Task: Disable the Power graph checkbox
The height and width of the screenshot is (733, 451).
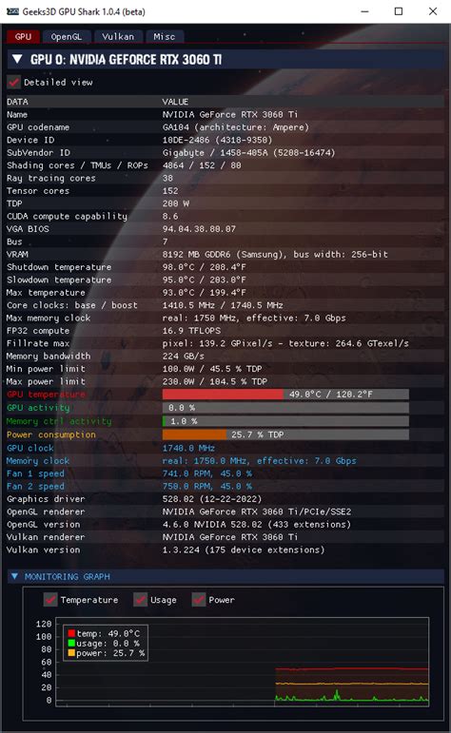Action: point(199,599)
